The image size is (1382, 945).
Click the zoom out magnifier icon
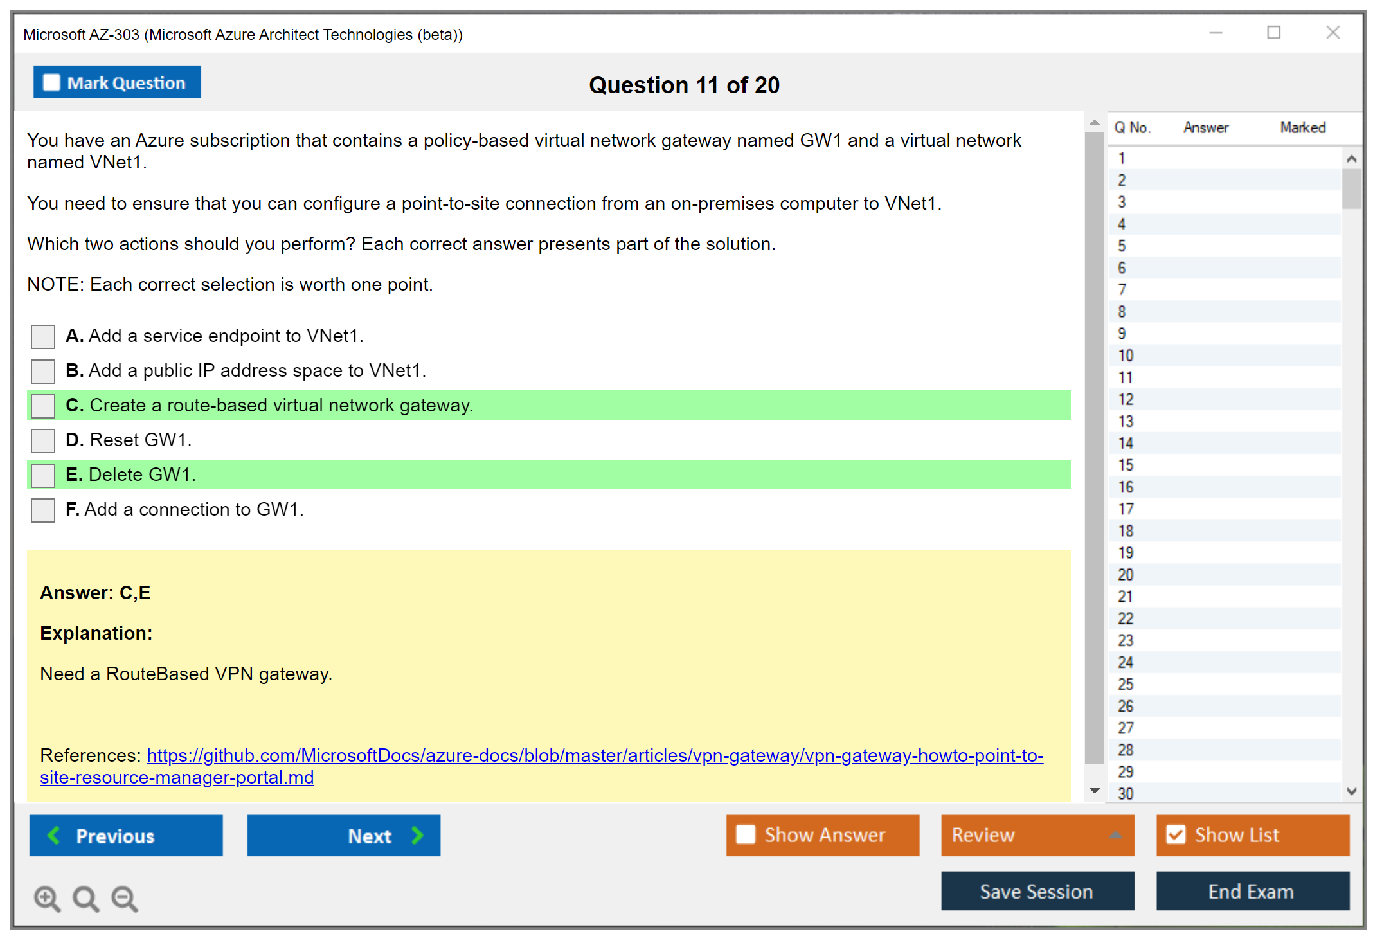coord(124,898)
